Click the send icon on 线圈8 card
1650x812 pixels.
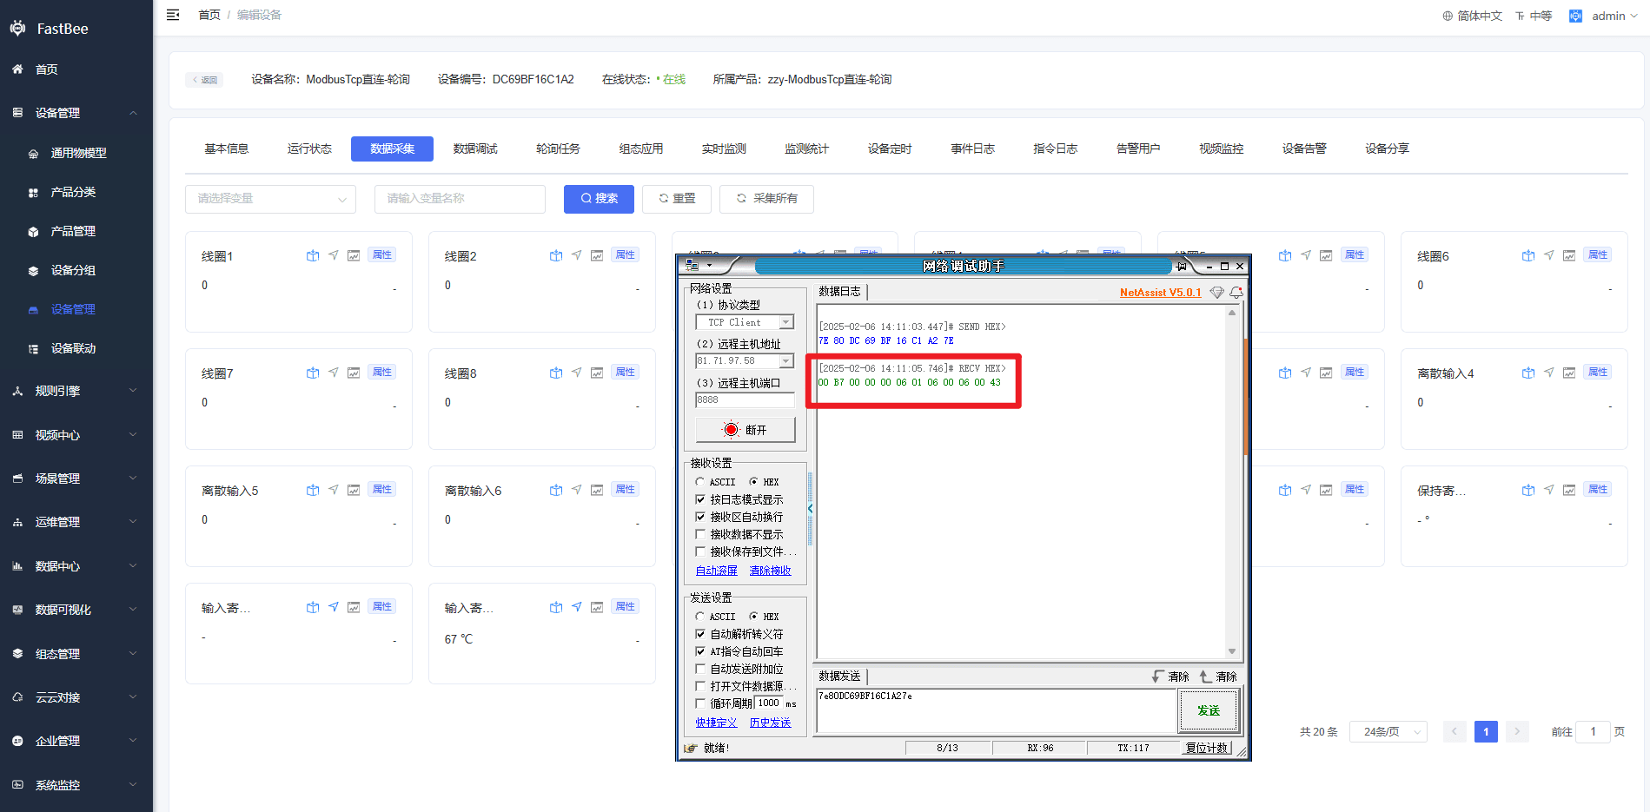pos(577,373)
